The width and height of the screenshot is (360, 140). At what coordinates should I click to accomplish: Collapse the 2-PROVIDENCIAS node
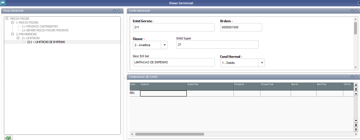coord(12,34)
